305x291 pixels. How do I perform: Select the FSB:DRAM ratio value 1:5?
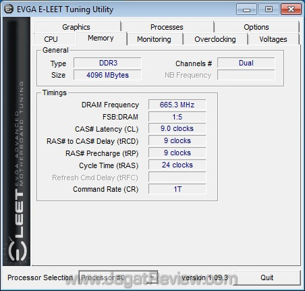tap(177, 117)
